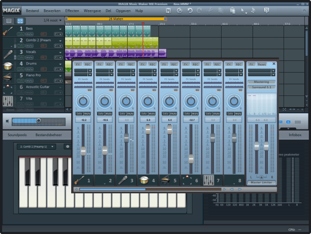Toggle Solo on mixer channel 1
Screen dimensions: 311x234
[79, 113]
